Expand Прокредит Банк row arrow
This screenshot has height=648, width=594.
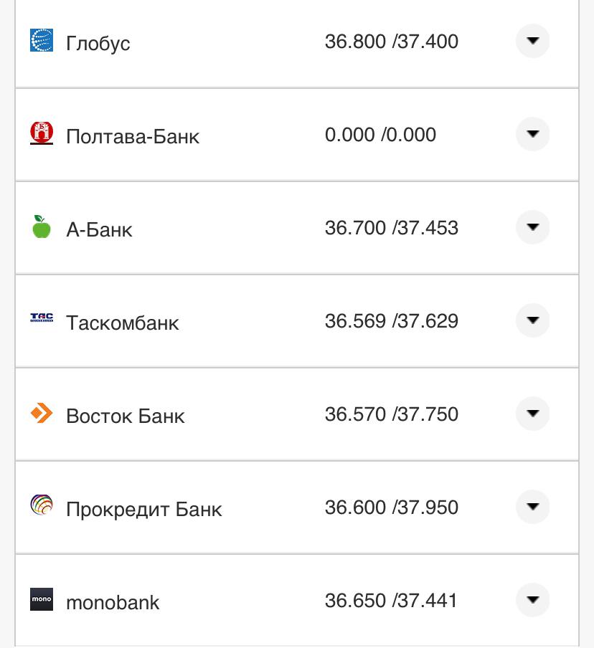(532, 507)
